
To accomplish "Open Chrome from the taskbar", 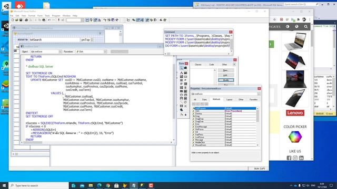I will pyautogui.click(x=107, y=185).
